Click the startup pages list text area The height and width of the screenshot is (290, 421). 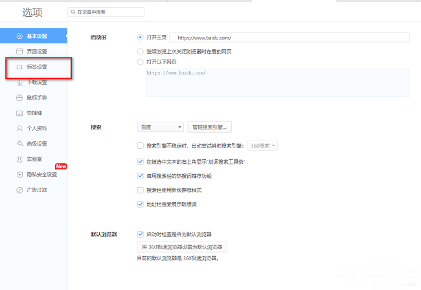pyautogui.click(x=277, y=83)
